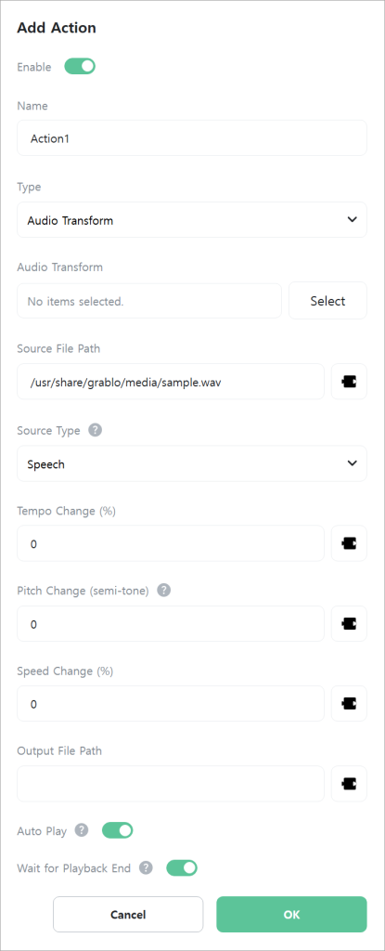
Task: Focus the Name field containing Action1
Action: coord(192,138)
